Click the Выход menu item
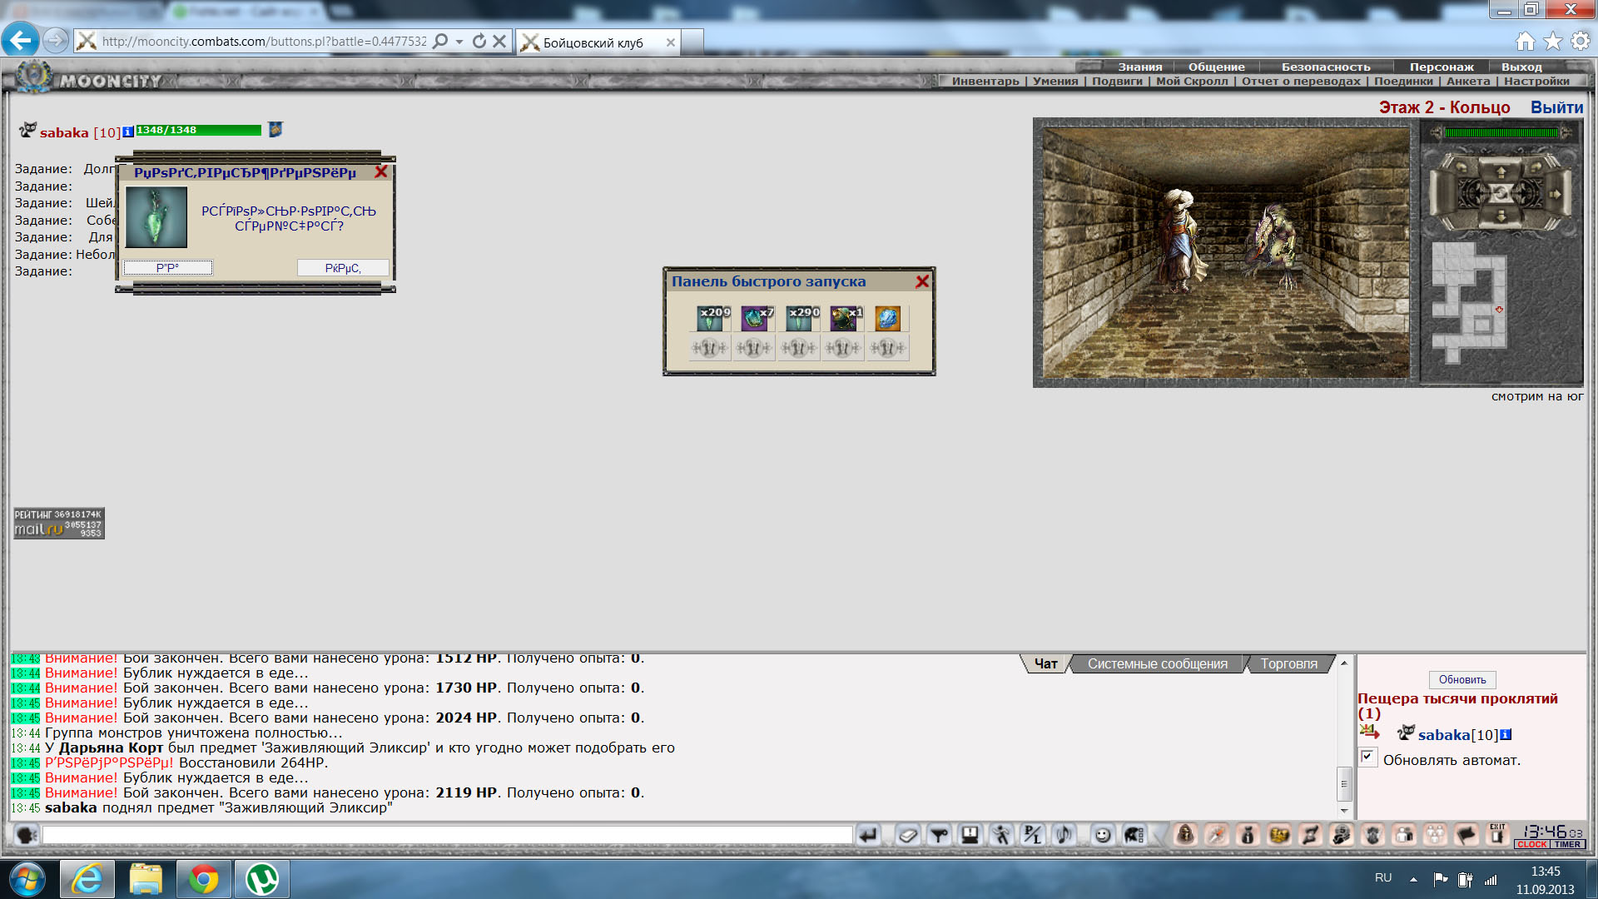This screenshot has width=1598, height=899. click(1521, 67)
